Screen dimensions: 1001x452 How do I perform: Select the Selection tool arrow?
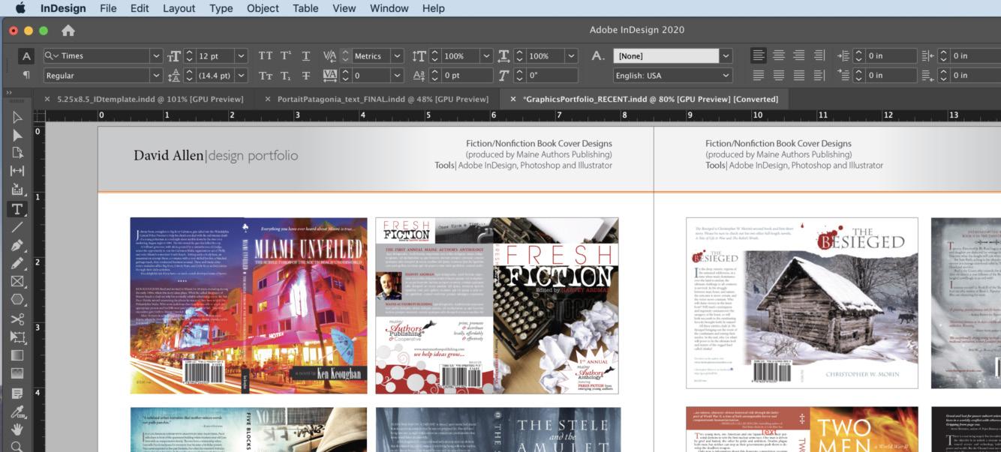point(17,117)
